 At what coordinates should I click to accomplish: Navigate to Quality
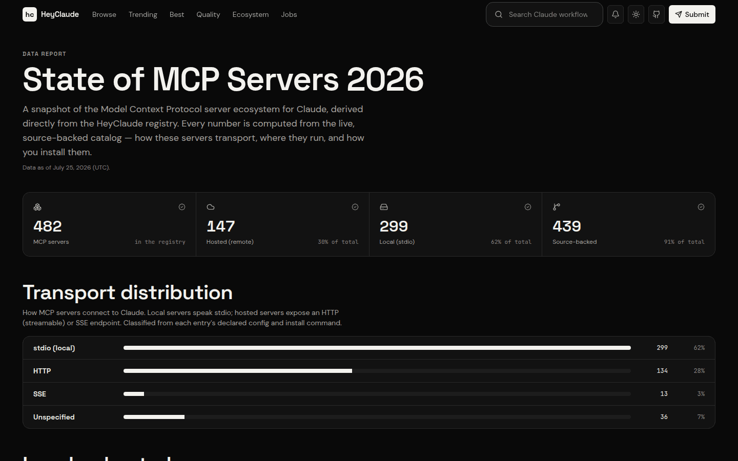(x=208, y=14)
